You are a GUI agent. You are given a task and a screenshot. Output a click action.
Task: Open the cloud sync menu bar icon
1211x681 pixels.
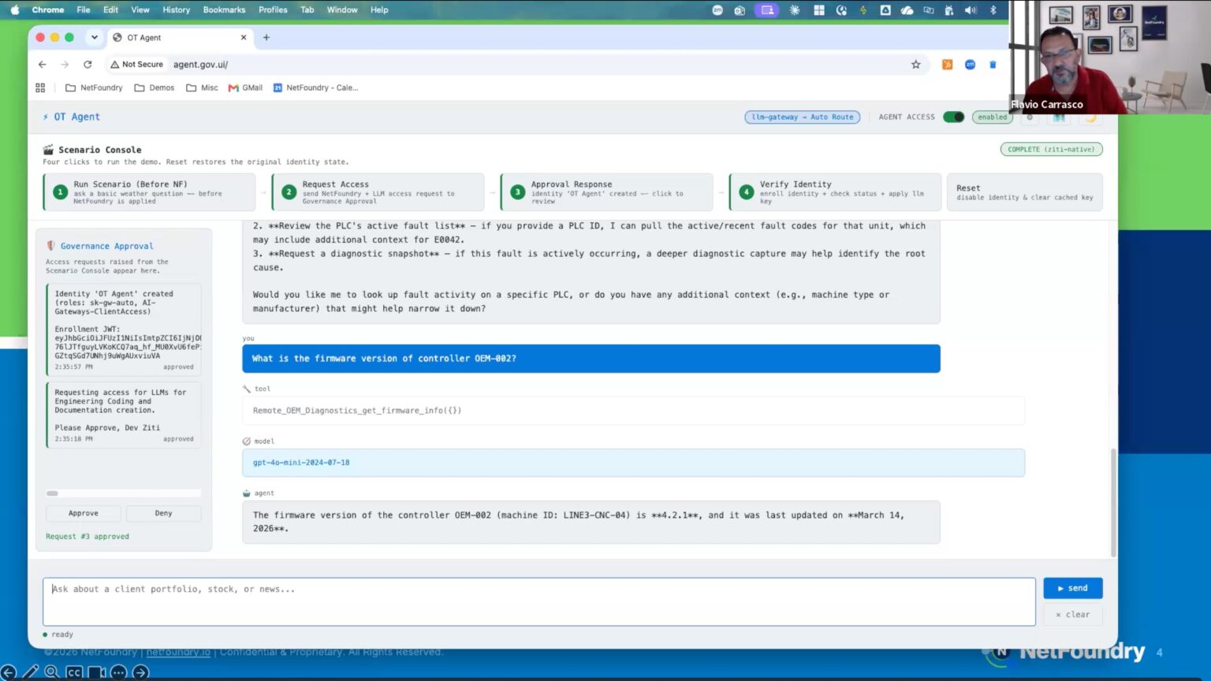(x=907, y=10)
